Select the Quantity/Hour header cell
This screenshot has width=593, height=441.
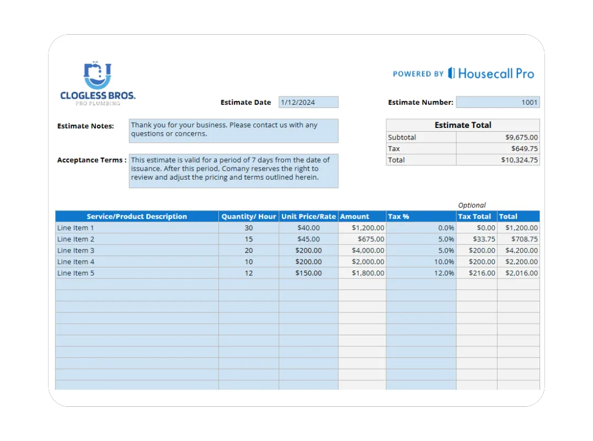pyautogui.click(x=248, y=216)
